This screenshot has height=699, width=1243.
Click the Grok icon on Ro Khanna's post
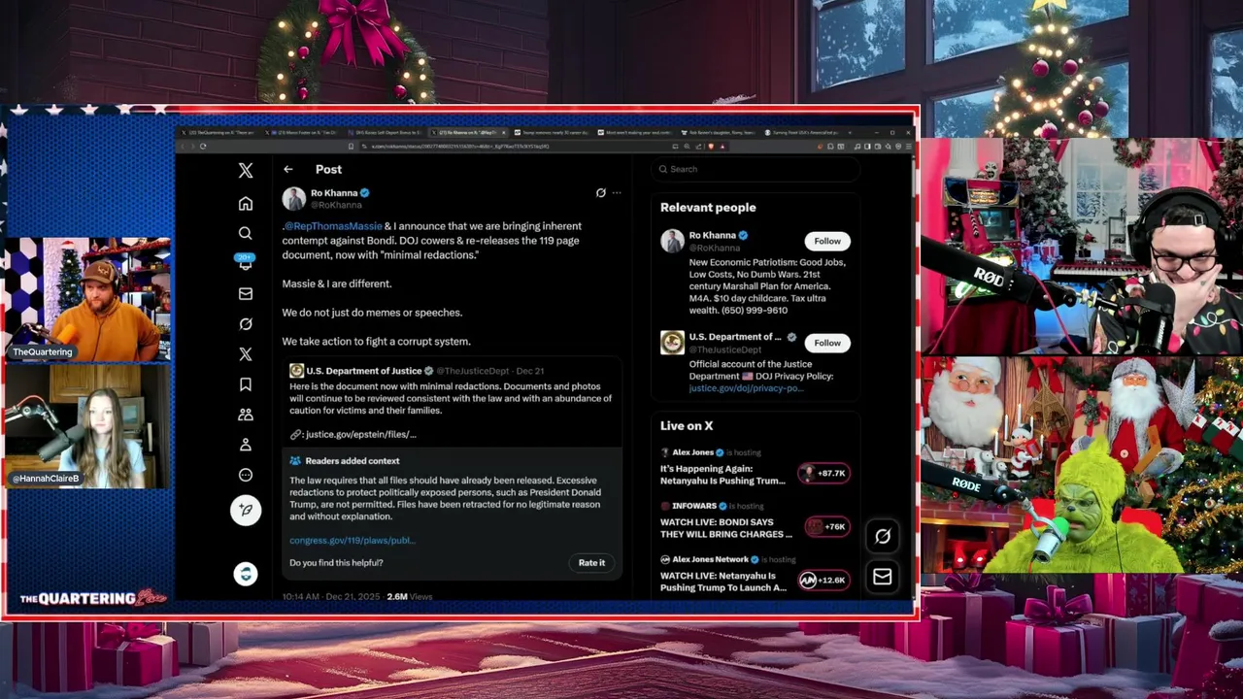tap(601, 193)
